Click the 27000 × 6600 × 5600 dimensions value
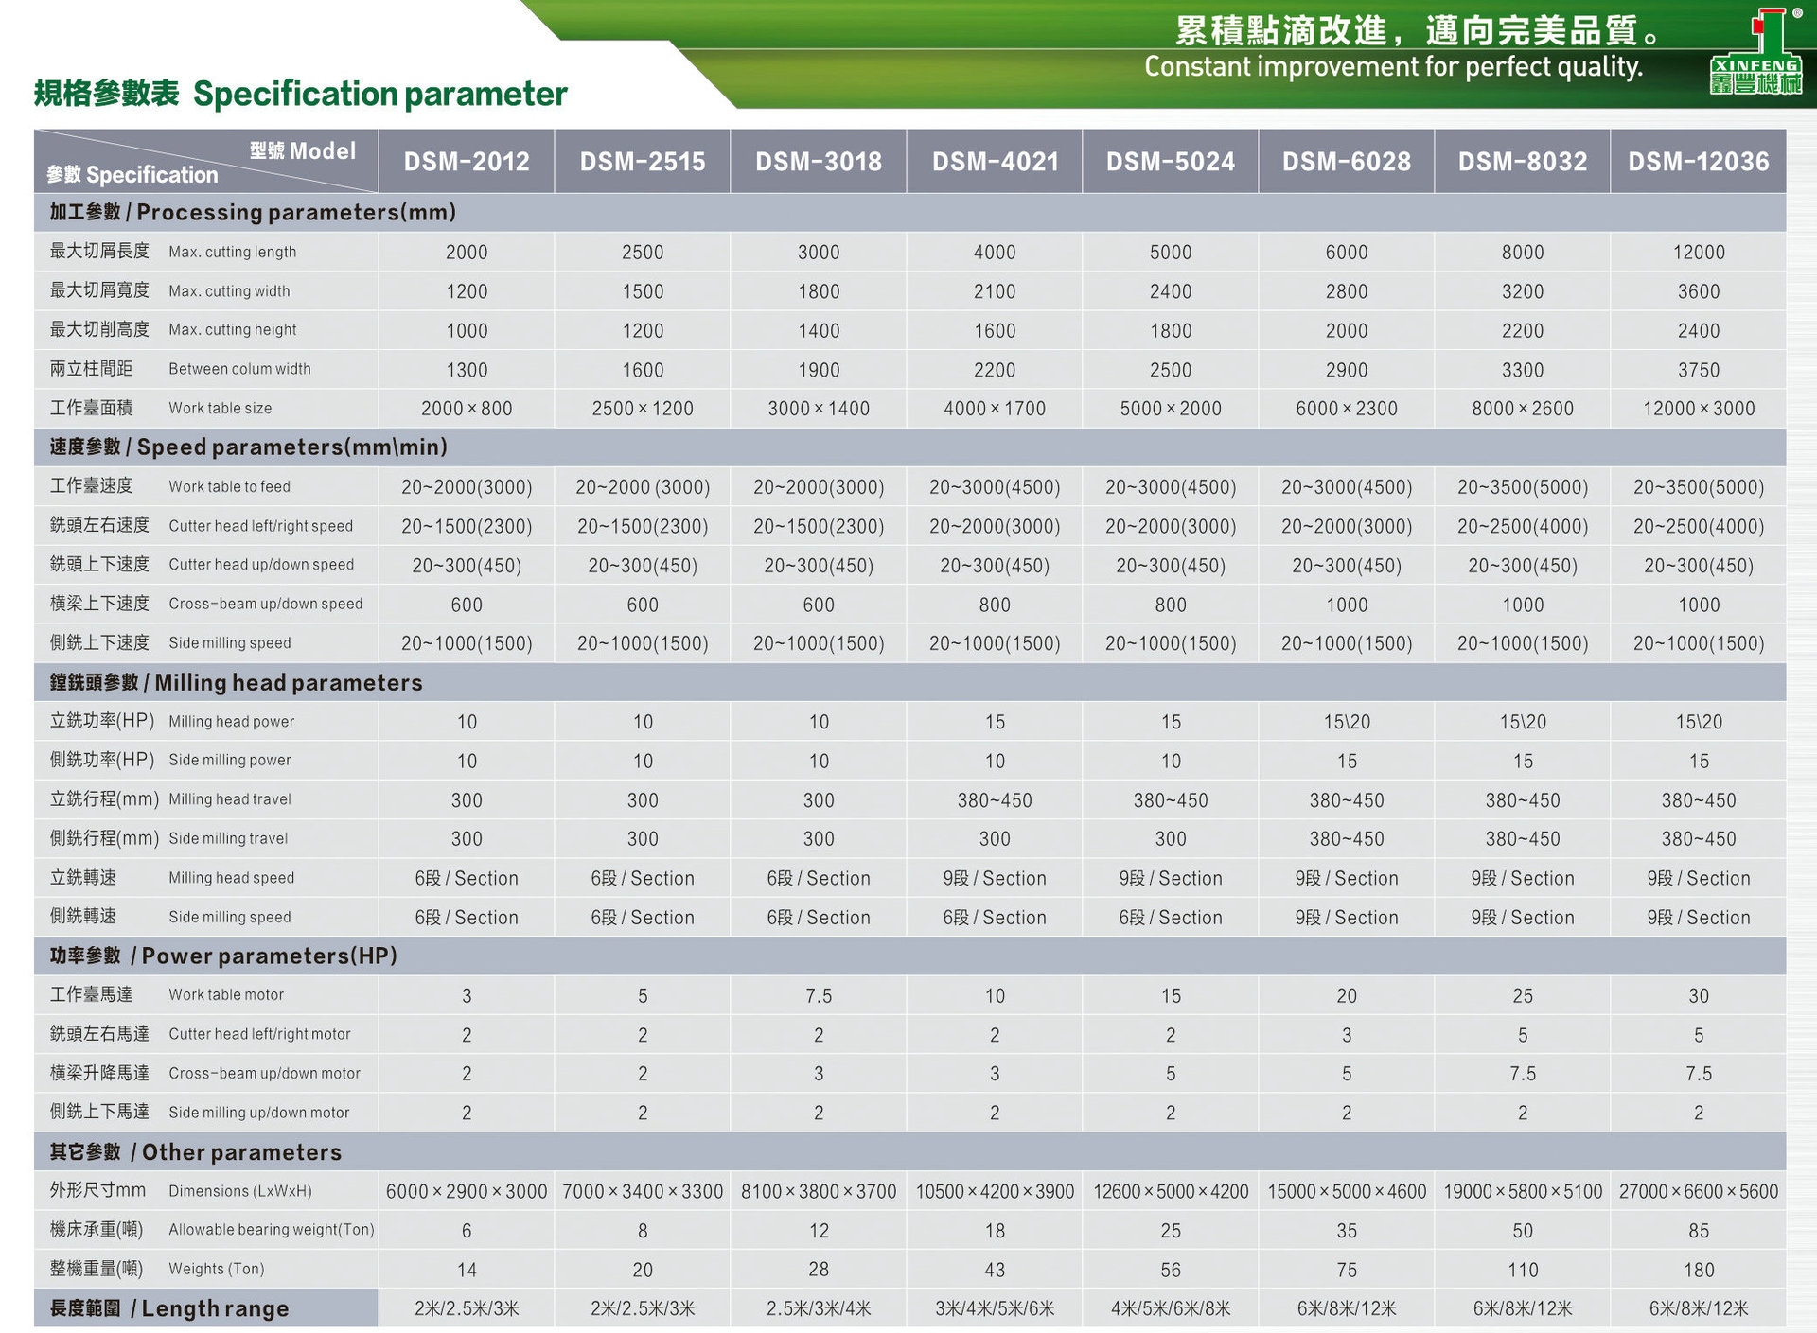 click(1699, 1192)
